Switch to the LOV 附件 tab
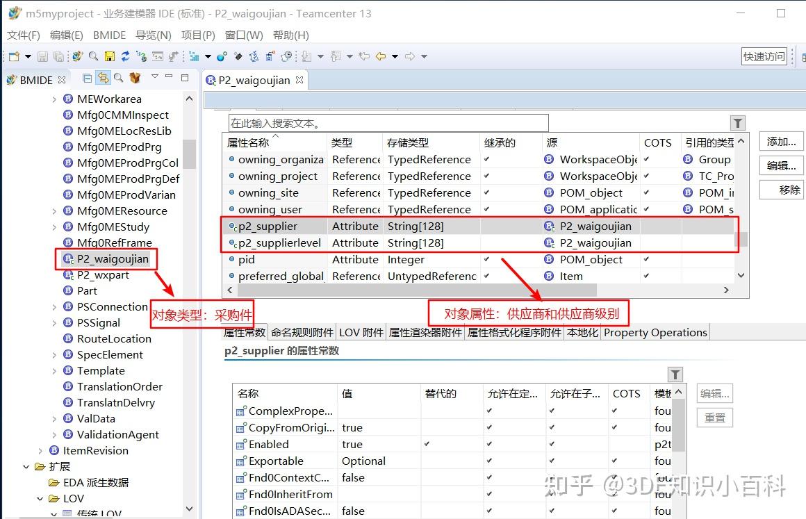The height and width of the screenshot is (519, 806). pos(360,332)
